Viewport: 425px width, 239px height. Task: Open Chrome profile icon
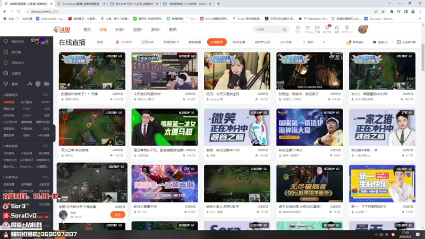[x=413, y=12]
